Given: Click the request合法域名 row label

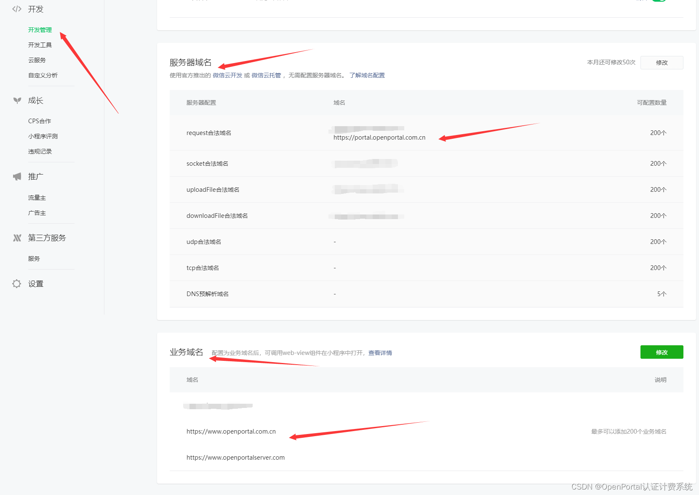Looking at the screenshot, I should pyautogui.click(x=209, y=133).
